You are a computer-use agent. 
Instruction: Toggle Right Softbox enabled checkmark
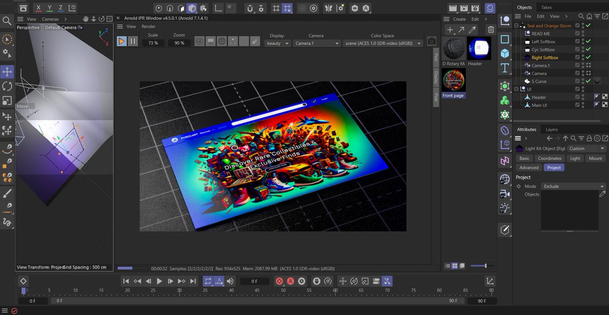(588, 57)
